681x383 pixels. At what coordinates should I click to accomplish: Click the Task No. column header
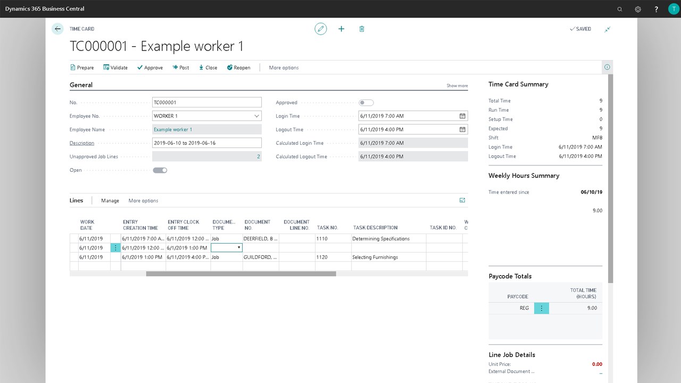(x=328, y=228)
